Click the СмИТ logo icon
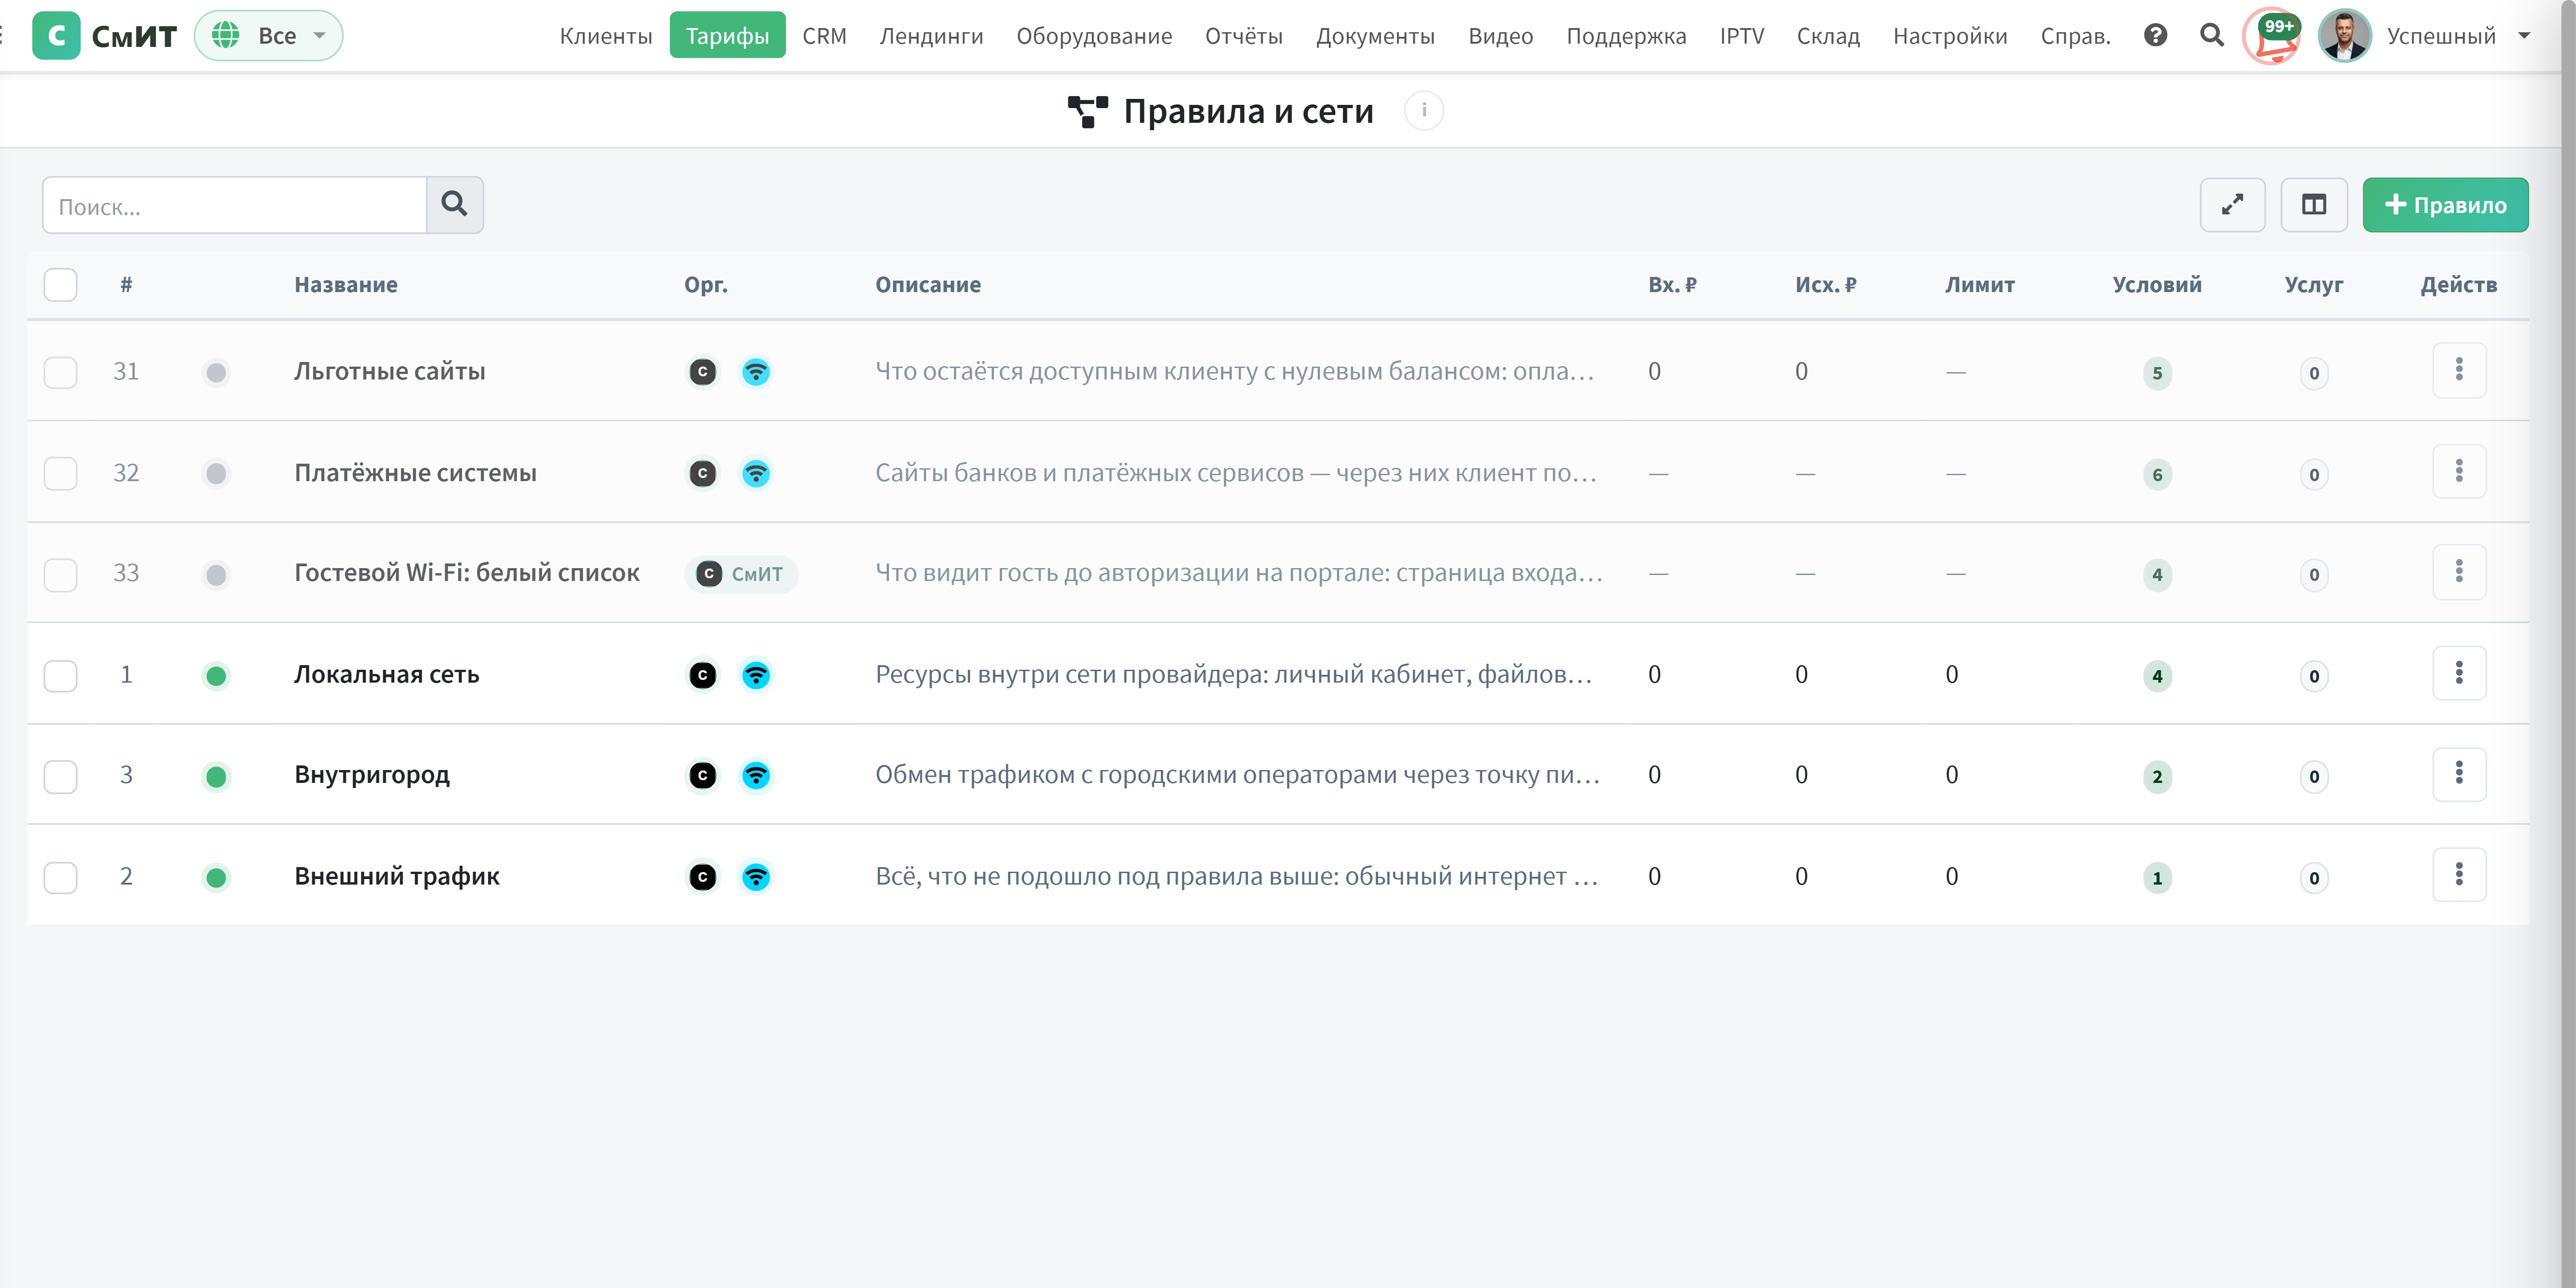 56,36
